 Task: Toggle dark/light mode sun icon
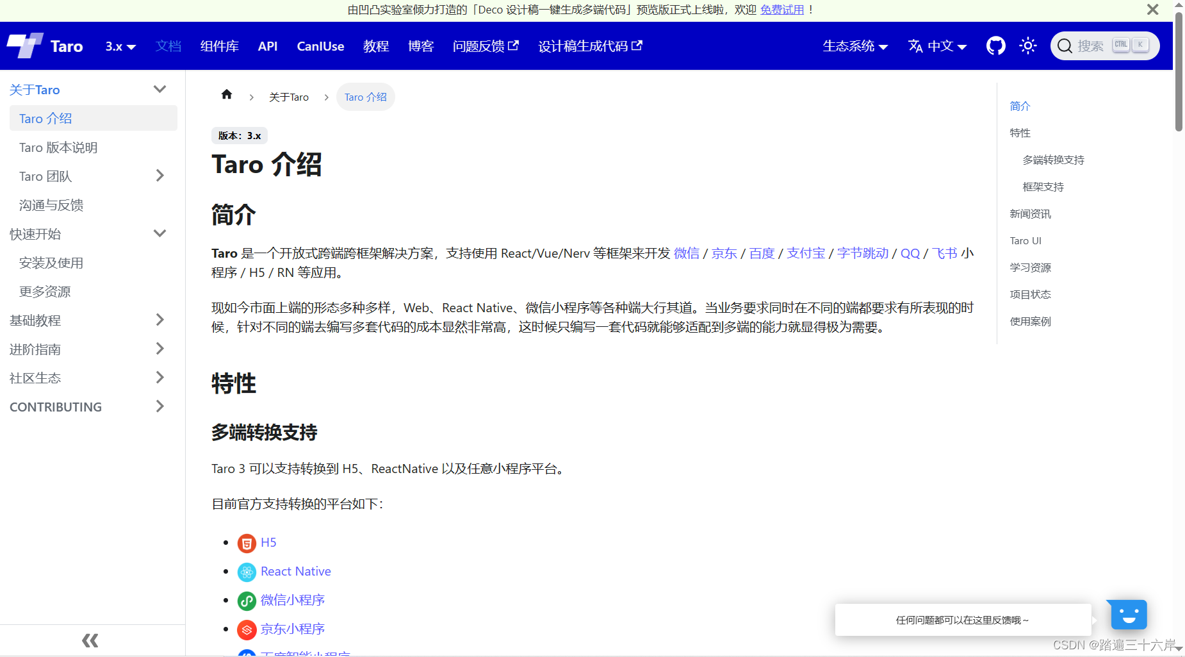point(1028,46)
